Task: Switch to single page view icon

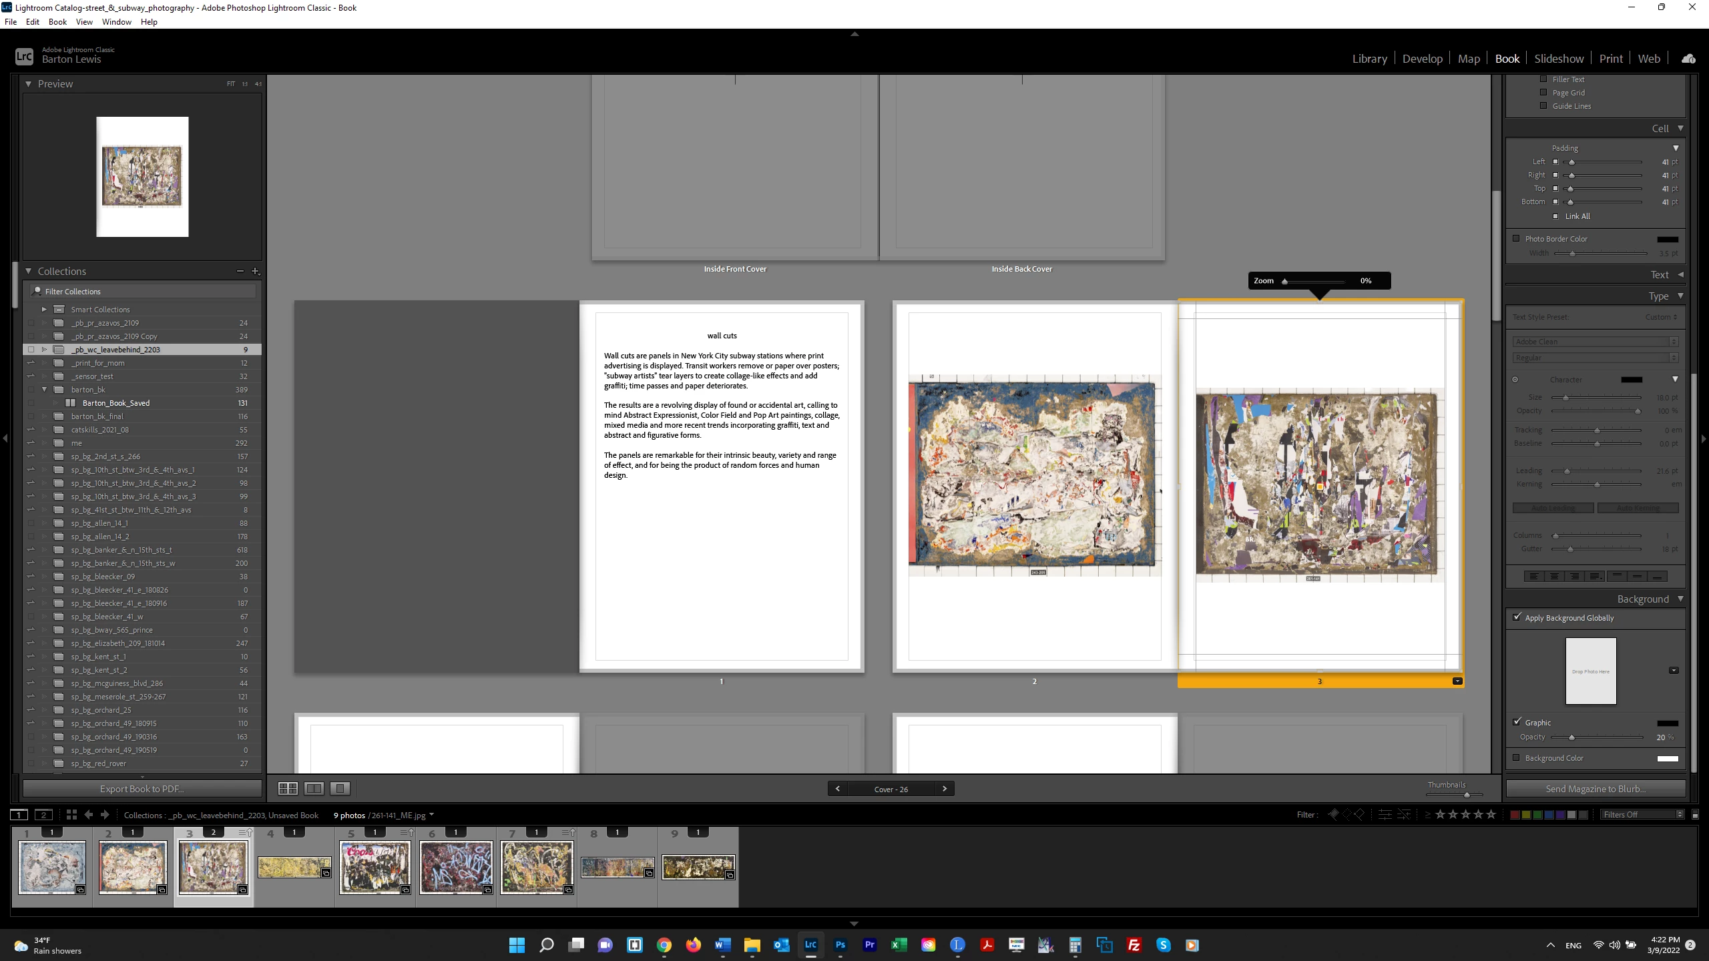Action: [340, 789]
